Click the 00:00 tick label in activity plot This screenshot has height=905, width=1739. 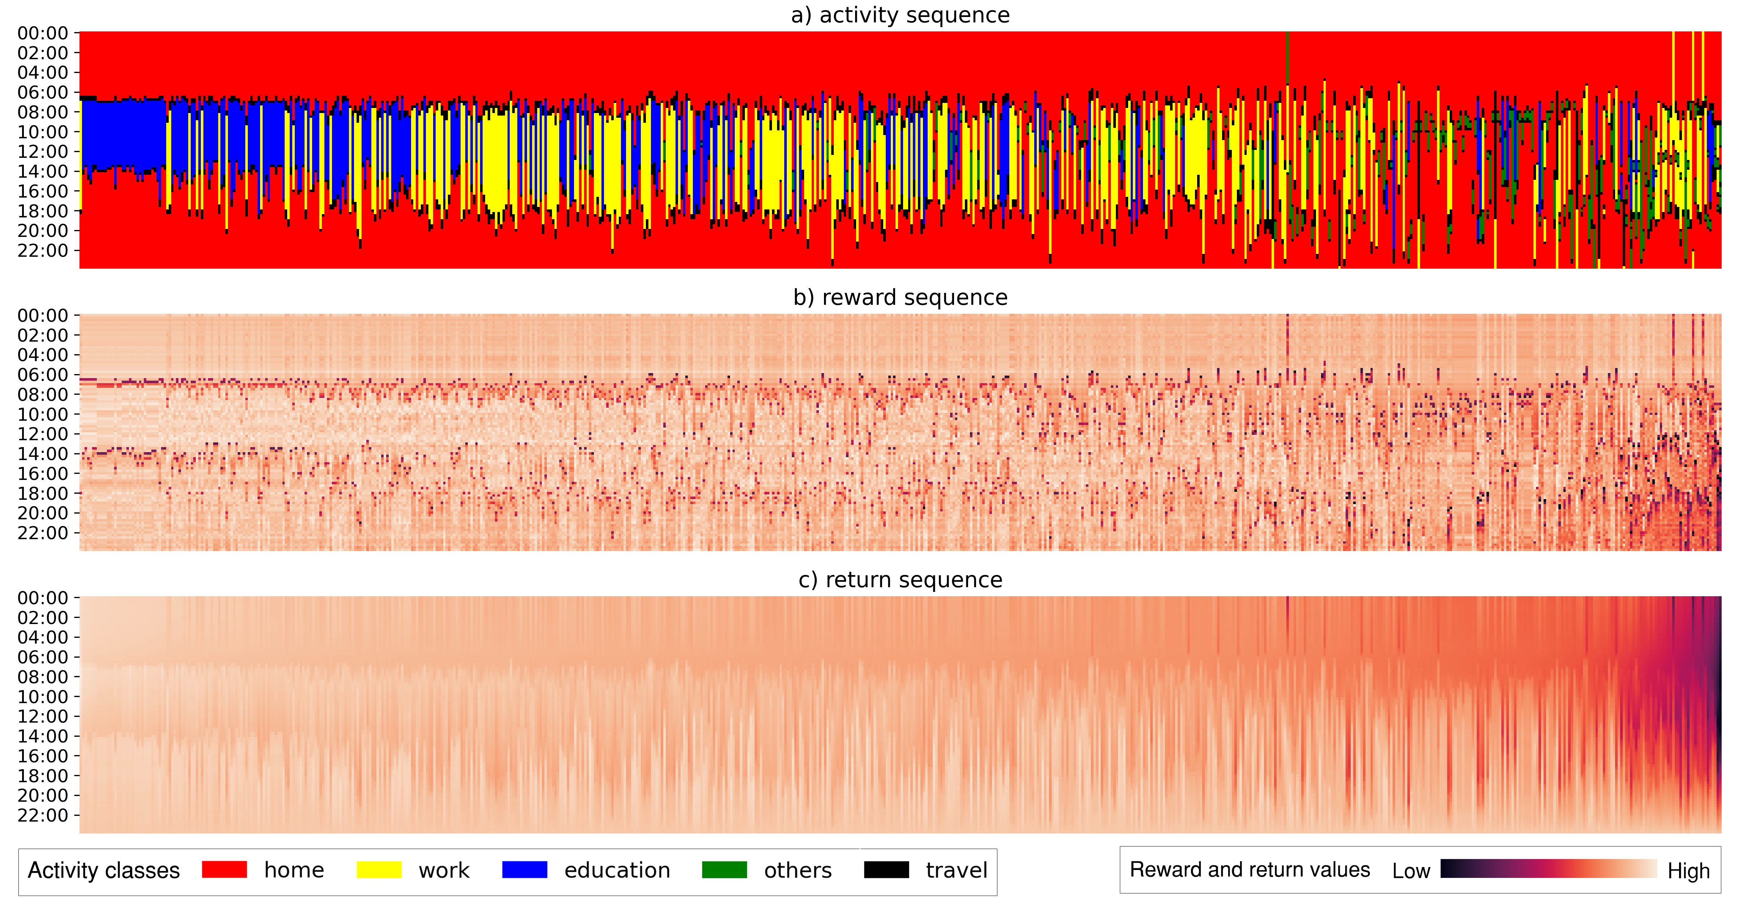tap(43, 33)
